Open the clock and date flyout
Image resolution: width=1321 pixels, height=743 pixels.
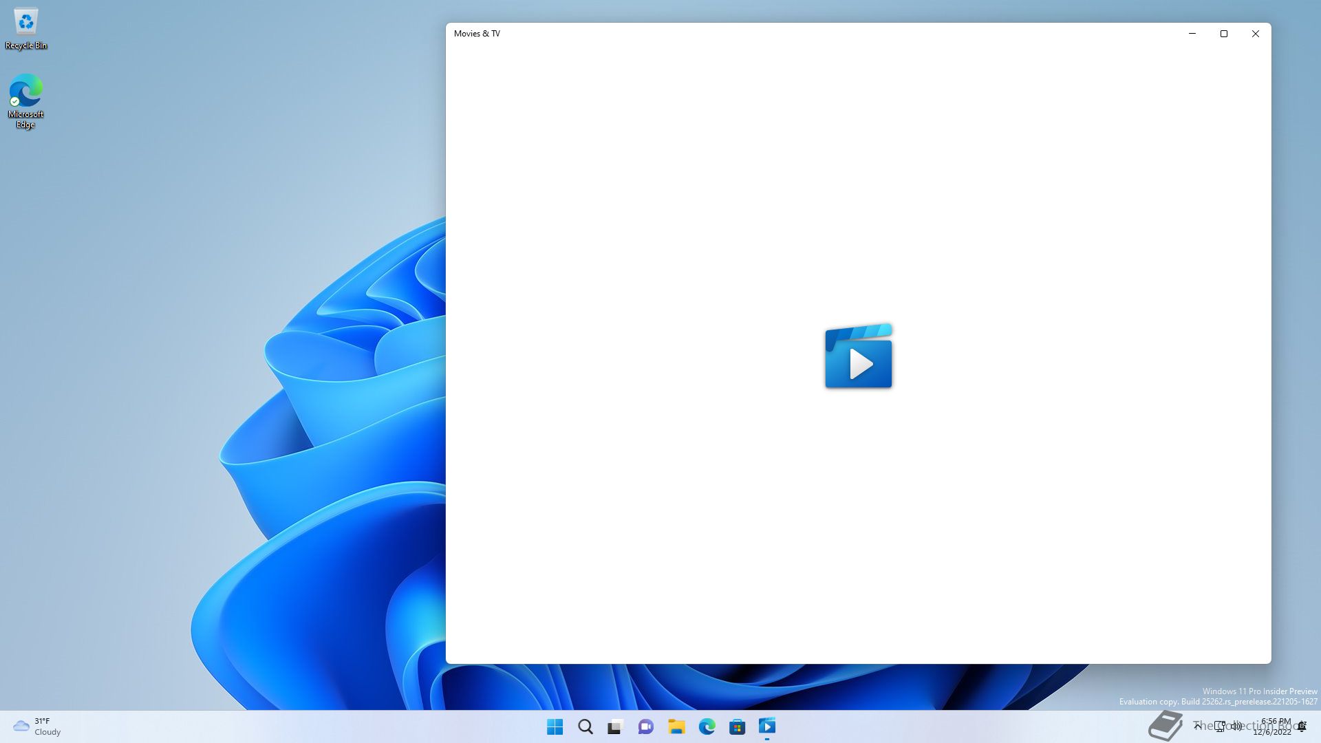click(x=1274, y=726)
